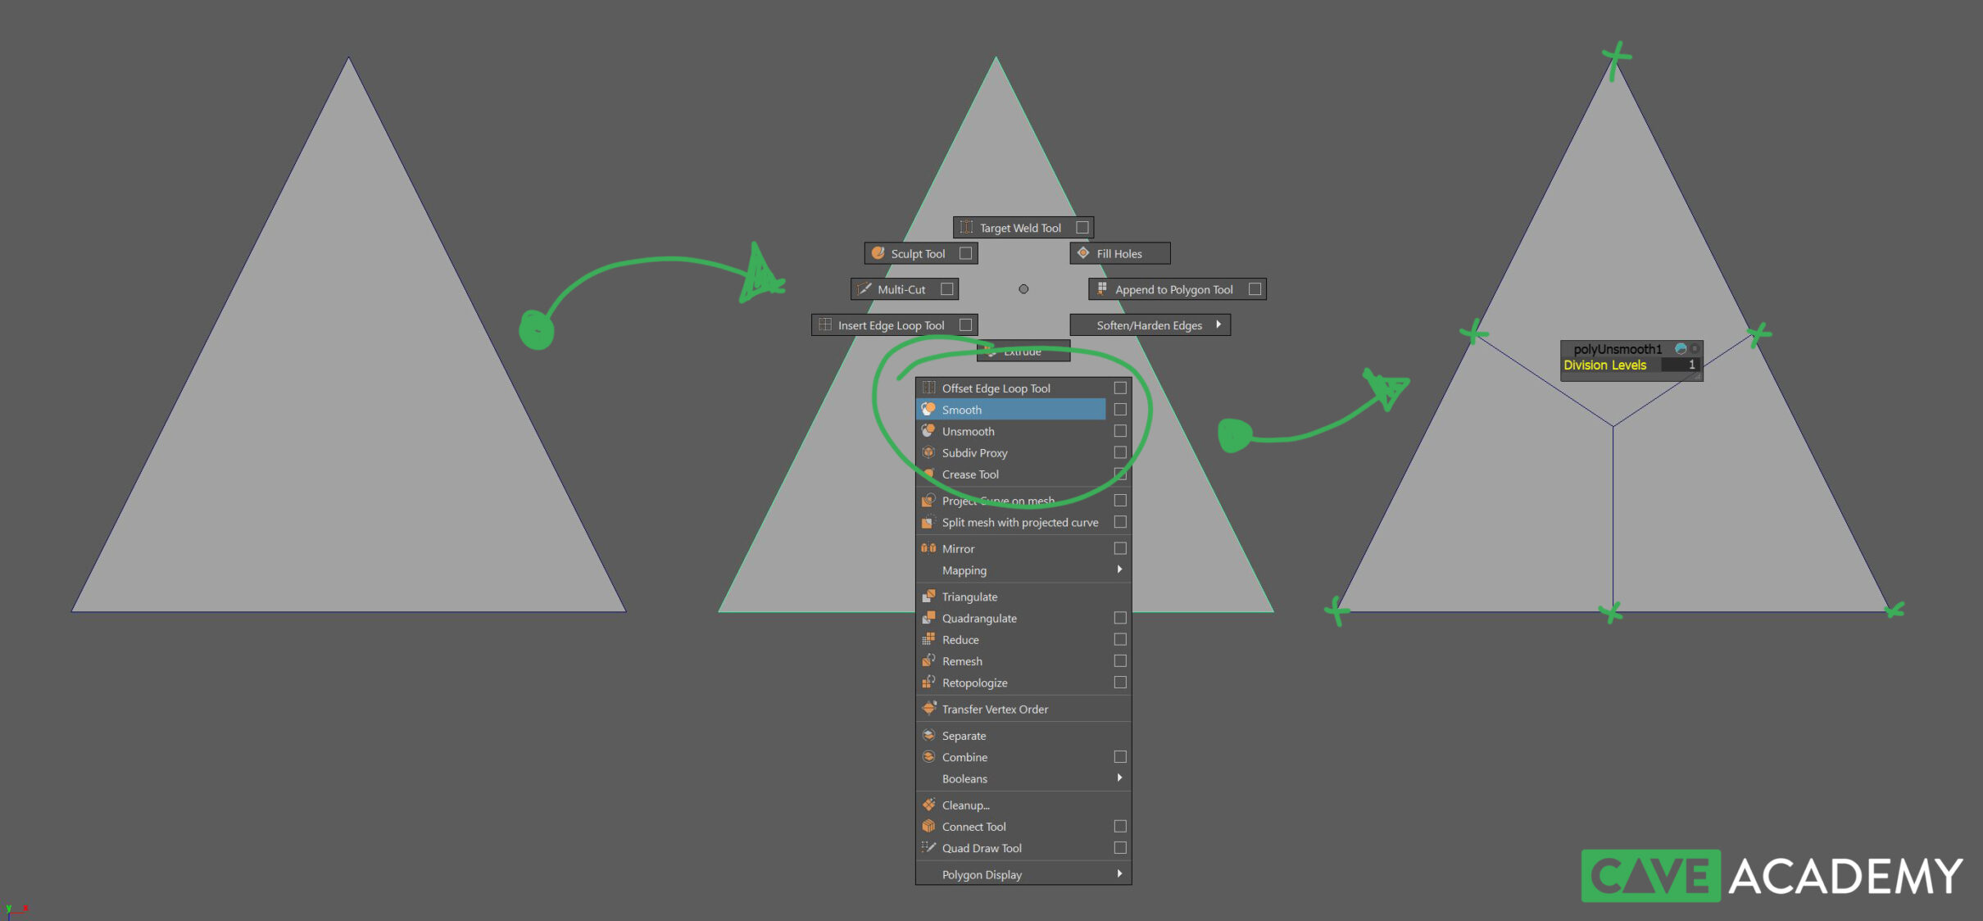Screen dimensions: 1983x921
Task: Expand the Booleans submenu
Action: (1119, 778)
